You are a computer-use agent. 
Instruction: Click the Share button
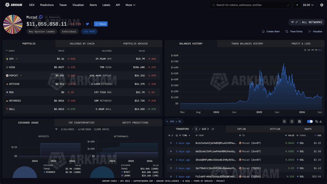coord(101,24)
